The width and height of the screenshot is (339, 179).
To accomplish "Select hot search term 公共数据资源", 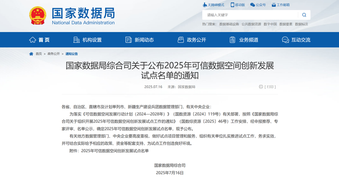I will point(251,24).
